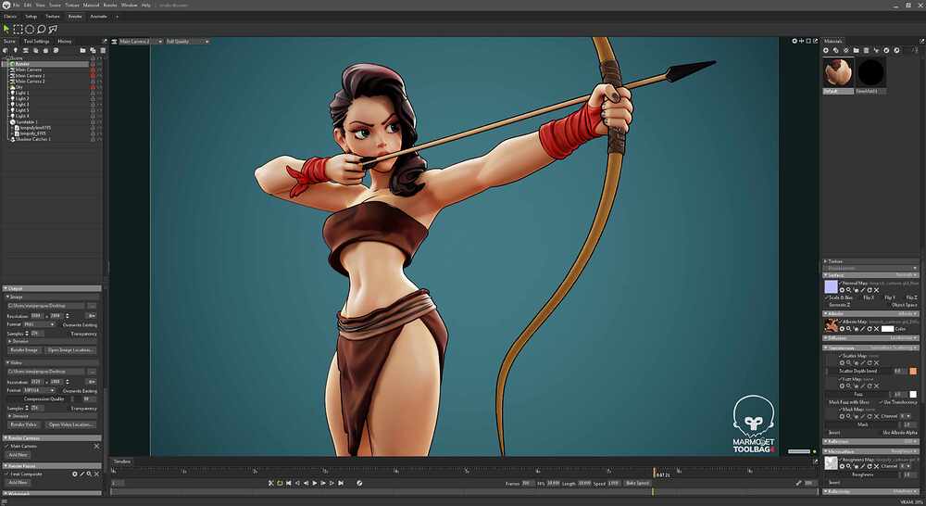Remove Final Composite pass with X icon
Image resolution: width=926 pixels, height=506 pixels.
pyautogui.click(x=97, y=474)
